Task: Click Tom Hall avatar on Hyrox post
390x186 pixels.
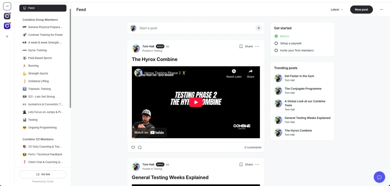Action: point(136,48)
